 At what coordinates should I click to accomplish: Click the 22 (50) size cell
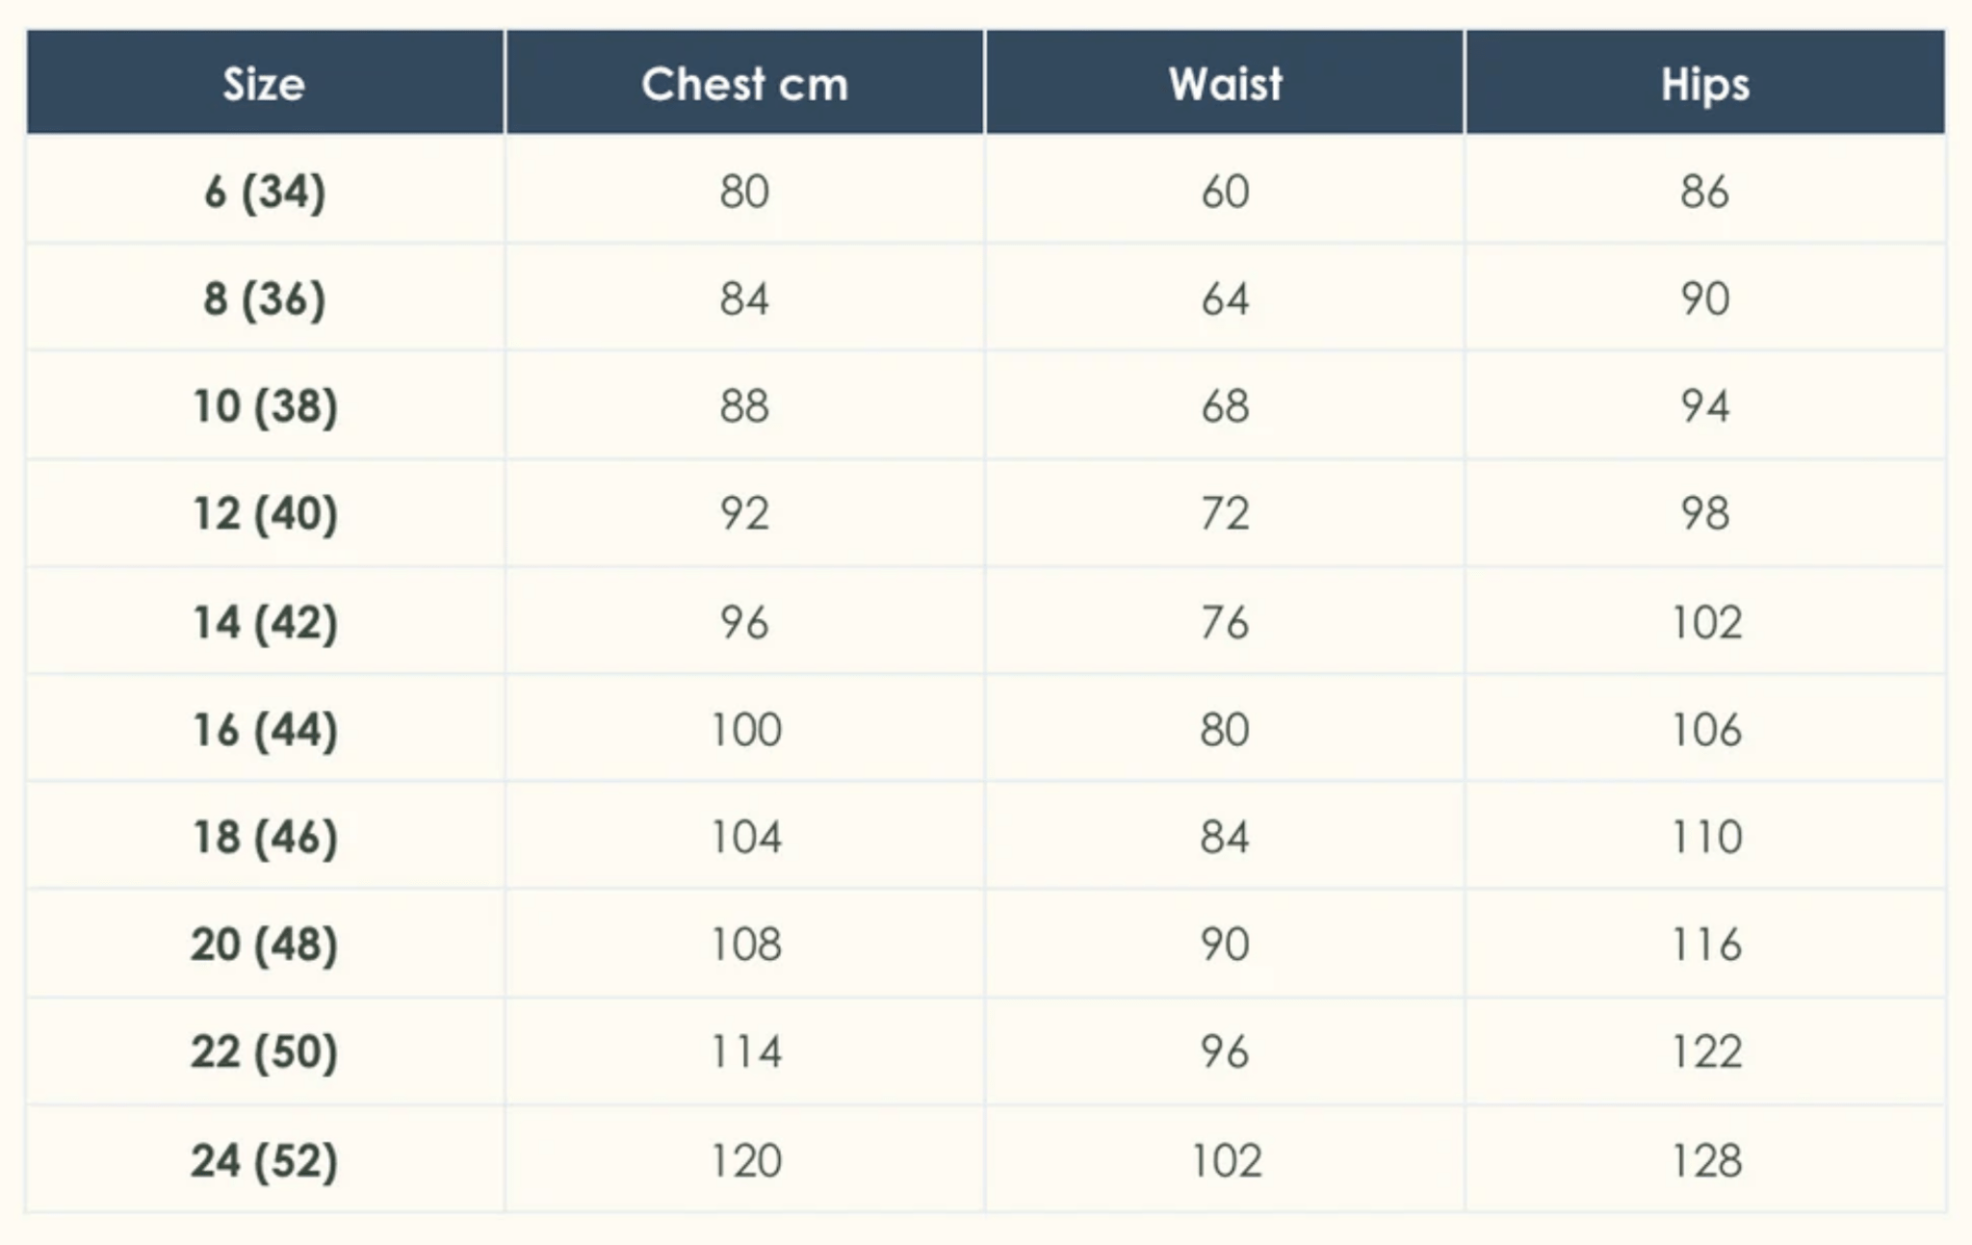264,1050
